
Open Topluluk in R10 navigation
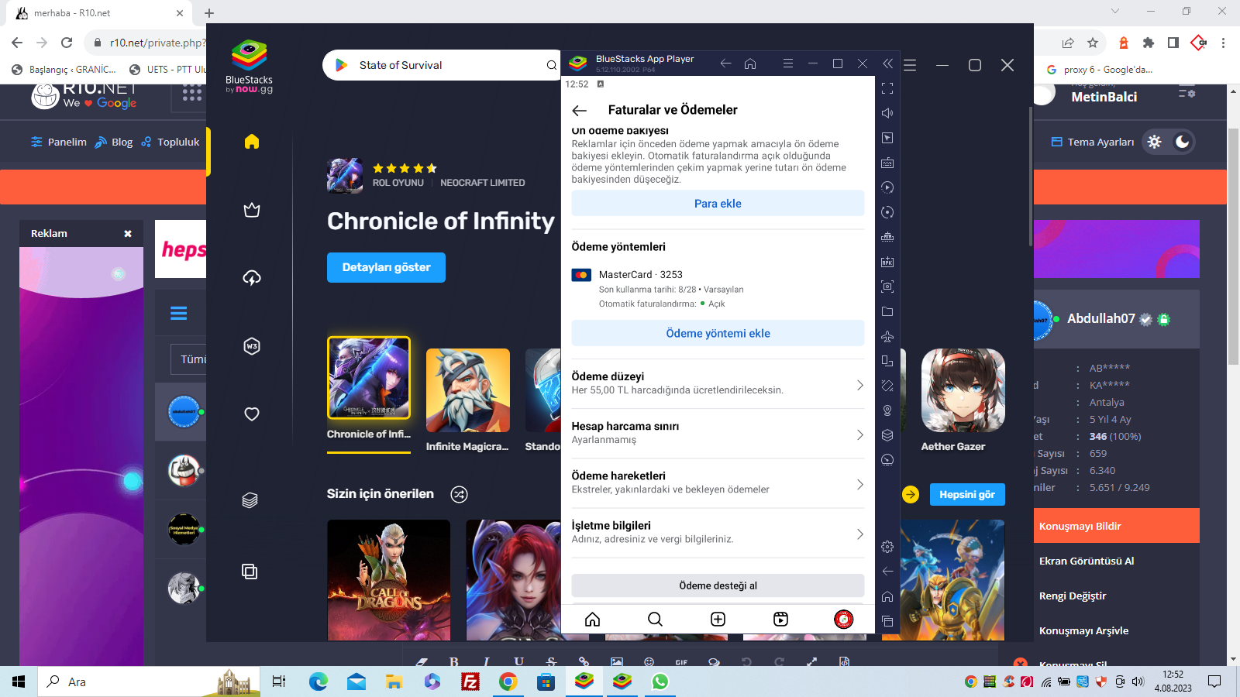pos(170,142)
